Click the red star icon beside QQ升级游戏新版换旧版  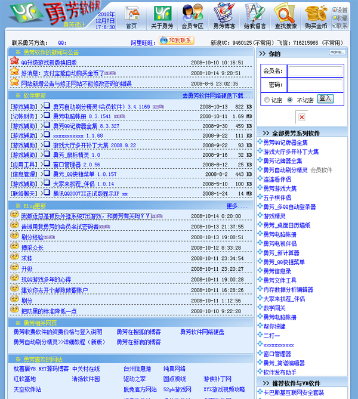point(14,61)
